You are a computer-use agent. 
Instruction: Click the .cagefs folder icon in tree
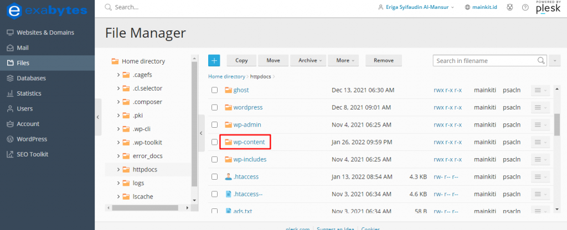pyautogui.click(x=126, y=75)
